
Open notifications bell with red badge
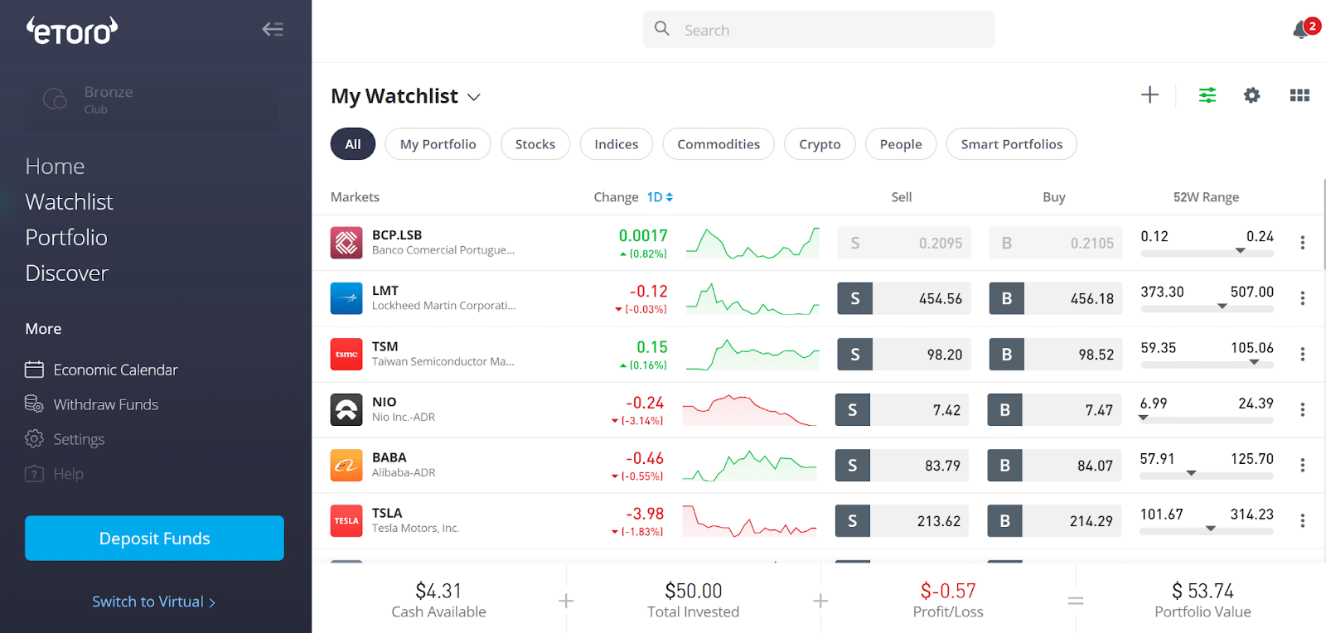(x=1304, y=30)
